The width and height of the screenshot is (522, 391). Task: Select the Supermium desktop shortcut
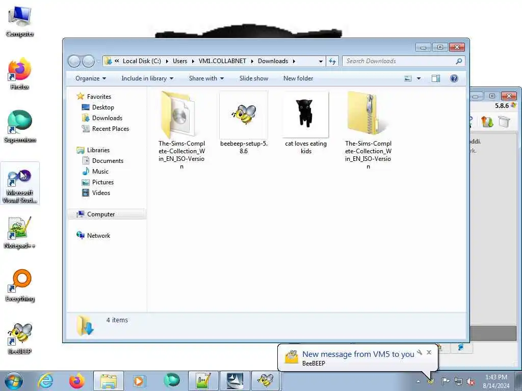(x=20, y=126)
